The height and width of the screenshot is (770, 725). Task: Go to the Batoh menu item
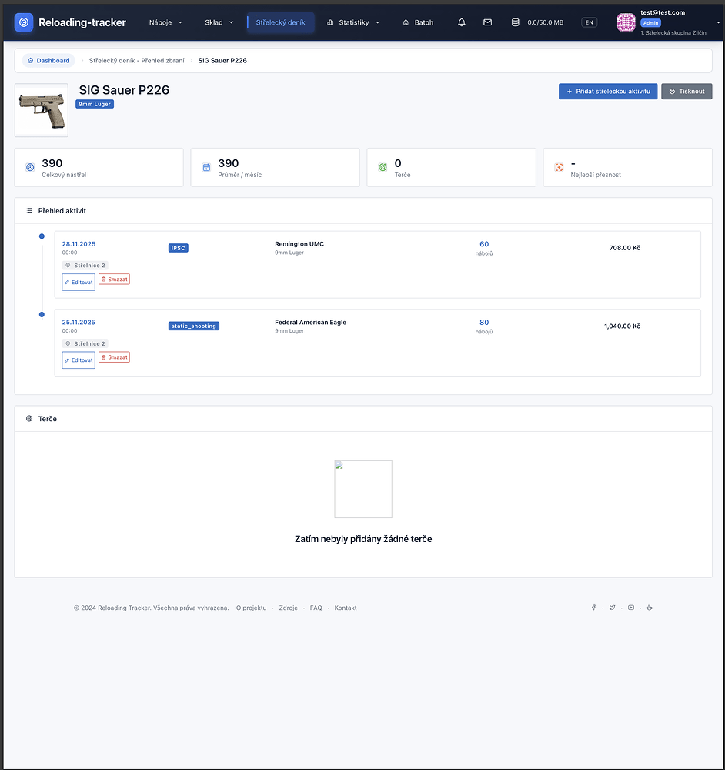(418, 22)
